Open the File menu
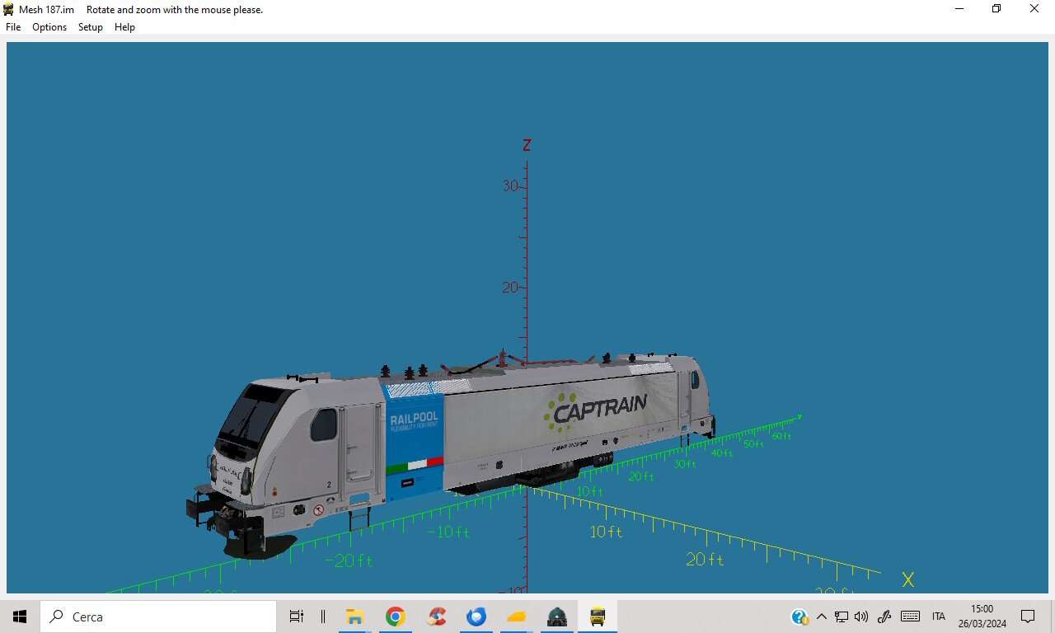Viewport: 1055px width, 633px height. (13, 27)
